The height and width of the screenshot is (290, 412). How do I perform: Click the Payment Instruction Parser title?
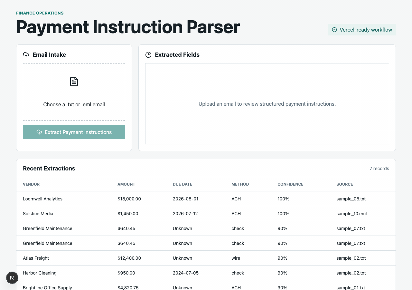(x=128, y=27)
